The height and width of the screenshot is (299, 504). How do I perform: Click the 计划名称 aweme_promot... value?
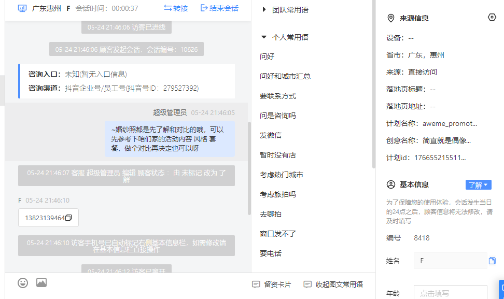(x=450, y=124)
